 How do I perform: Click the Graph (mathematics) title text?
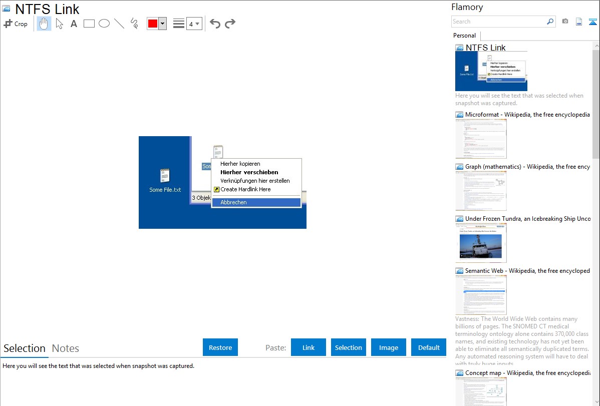coord(527,167)
